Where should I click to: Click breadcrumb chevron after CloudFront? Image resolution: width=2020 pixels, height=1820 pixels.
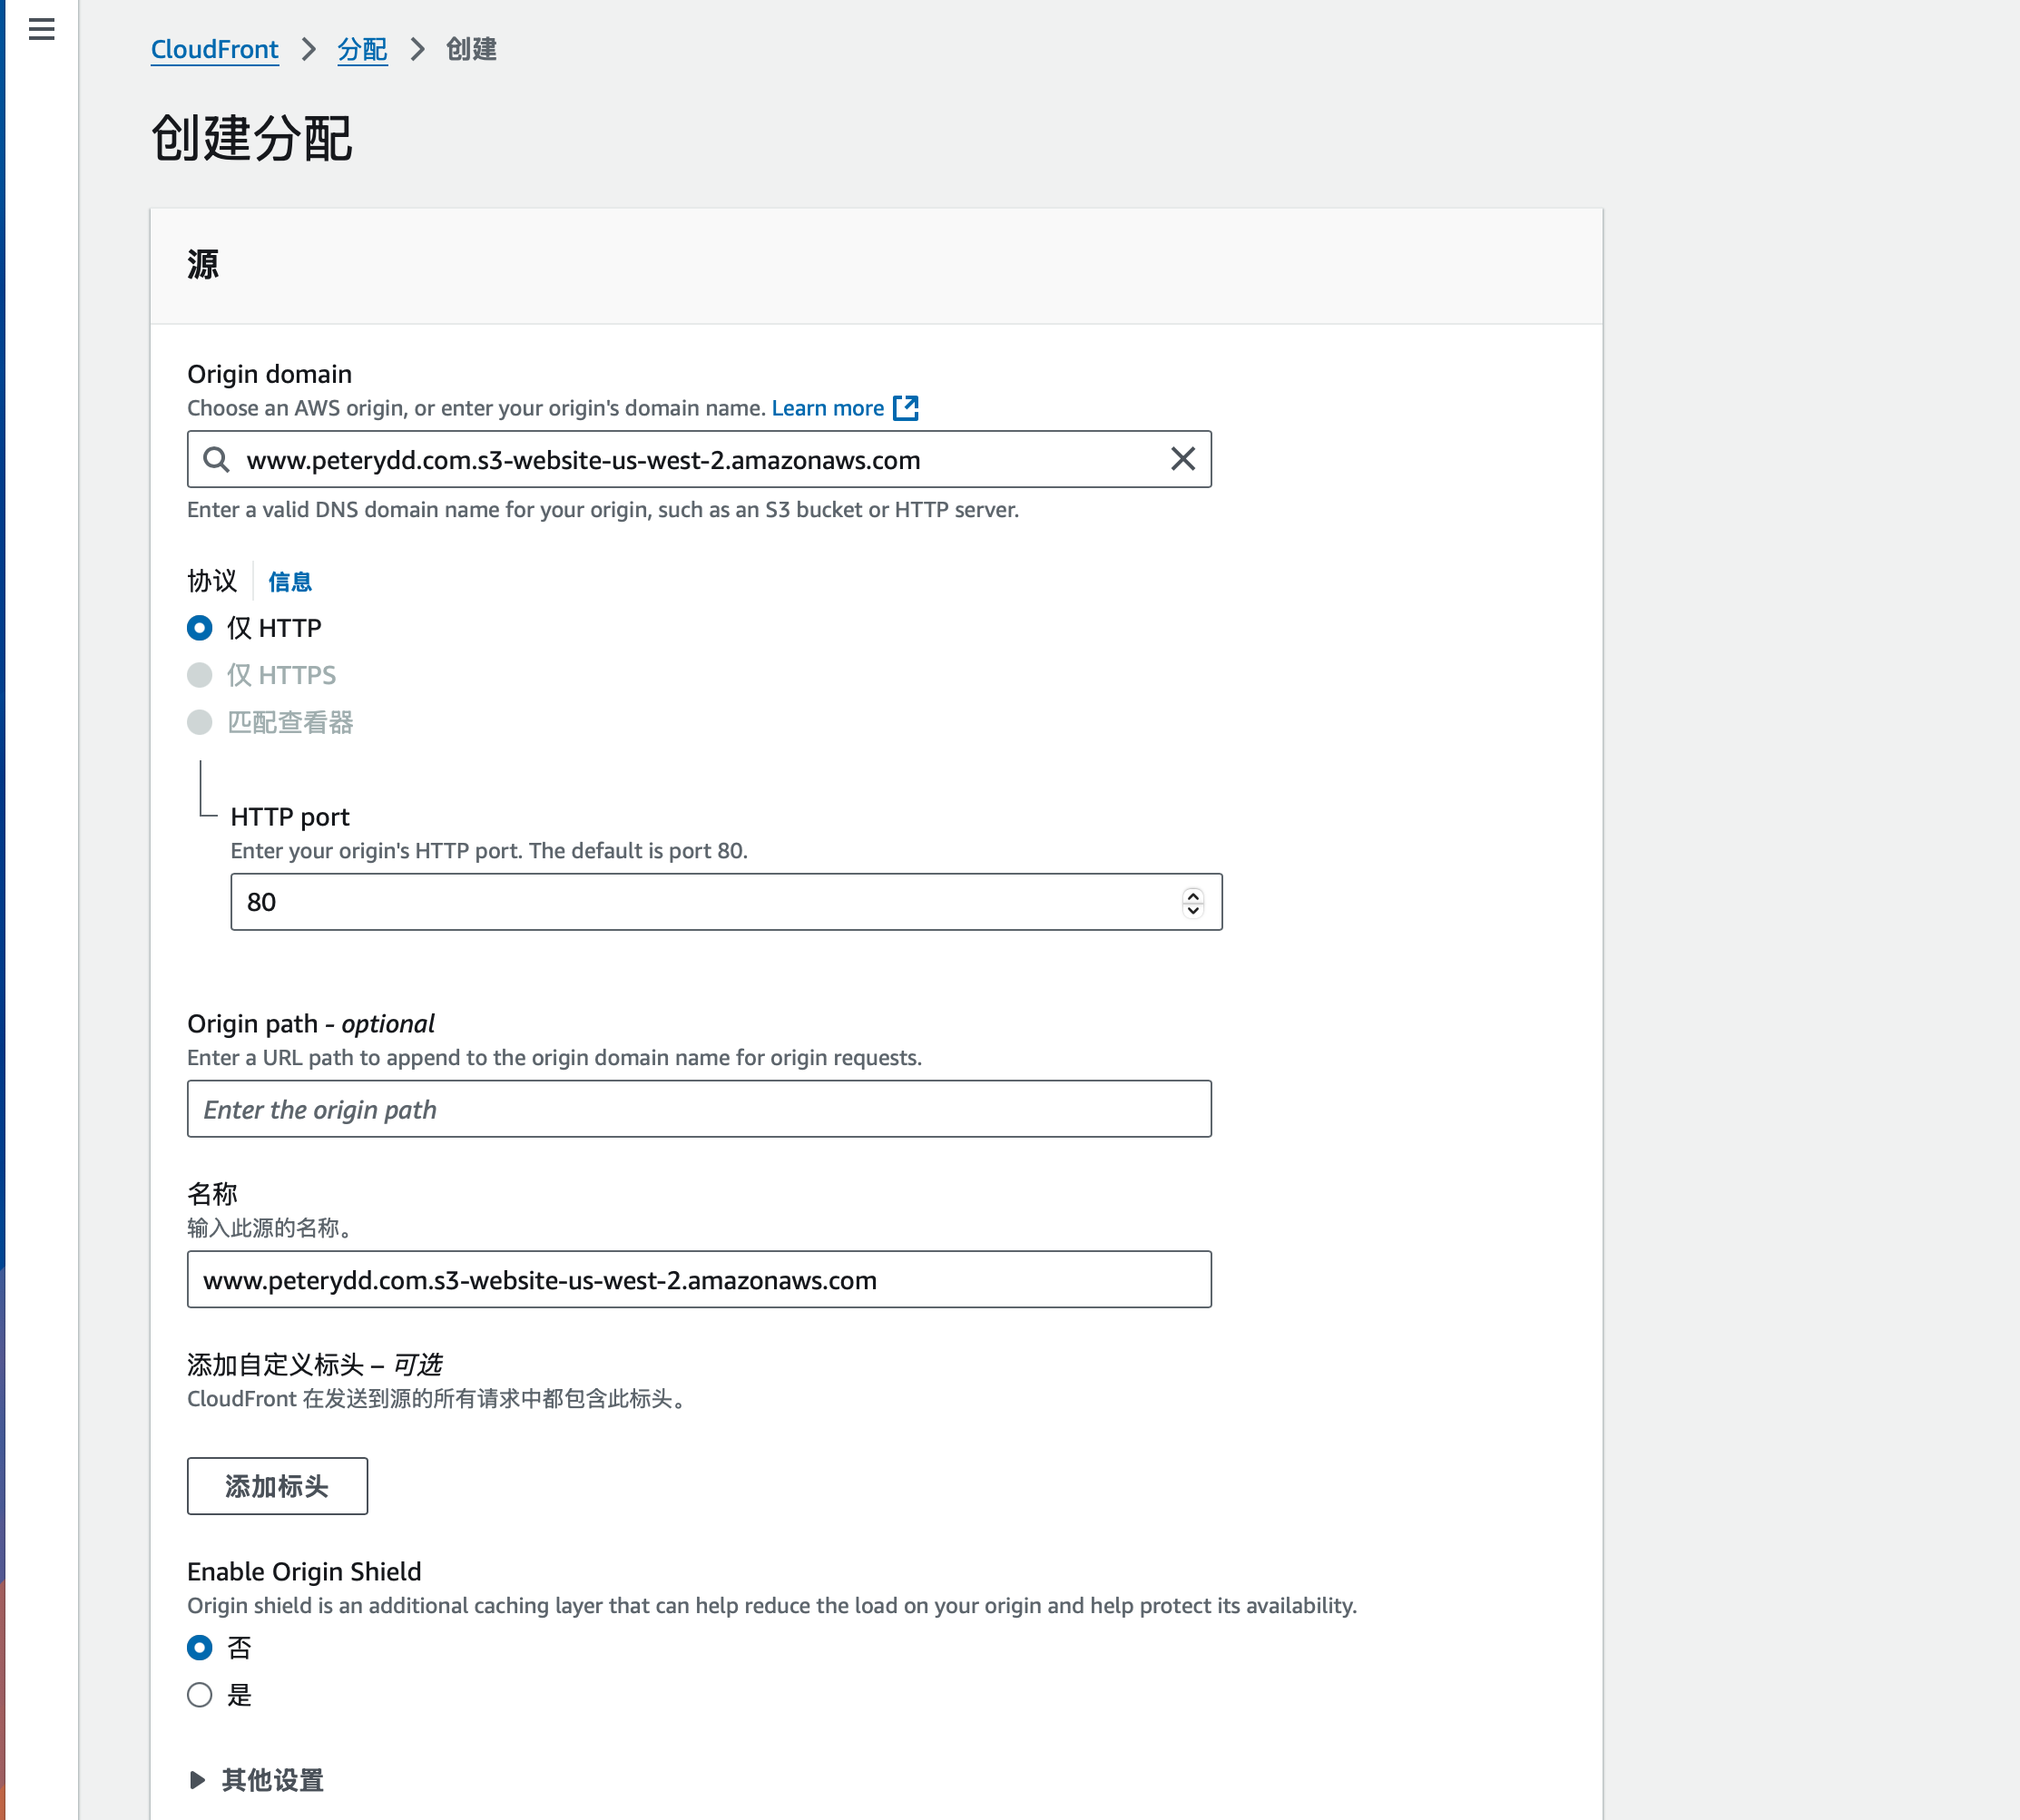(x=308, y=49)
